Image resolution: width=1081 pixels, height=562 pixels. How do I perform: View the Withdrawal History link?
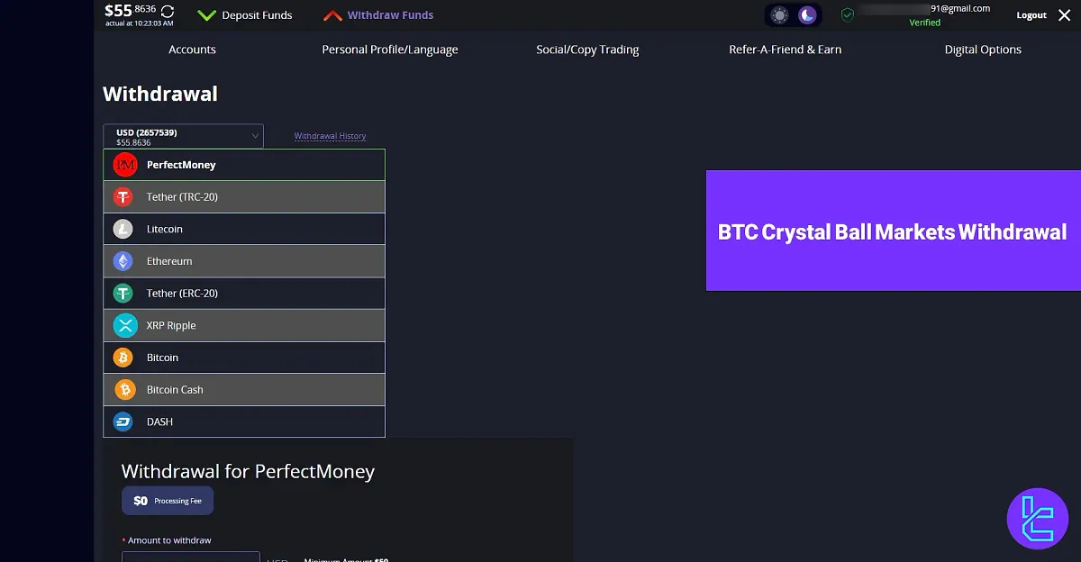(329, 135)
